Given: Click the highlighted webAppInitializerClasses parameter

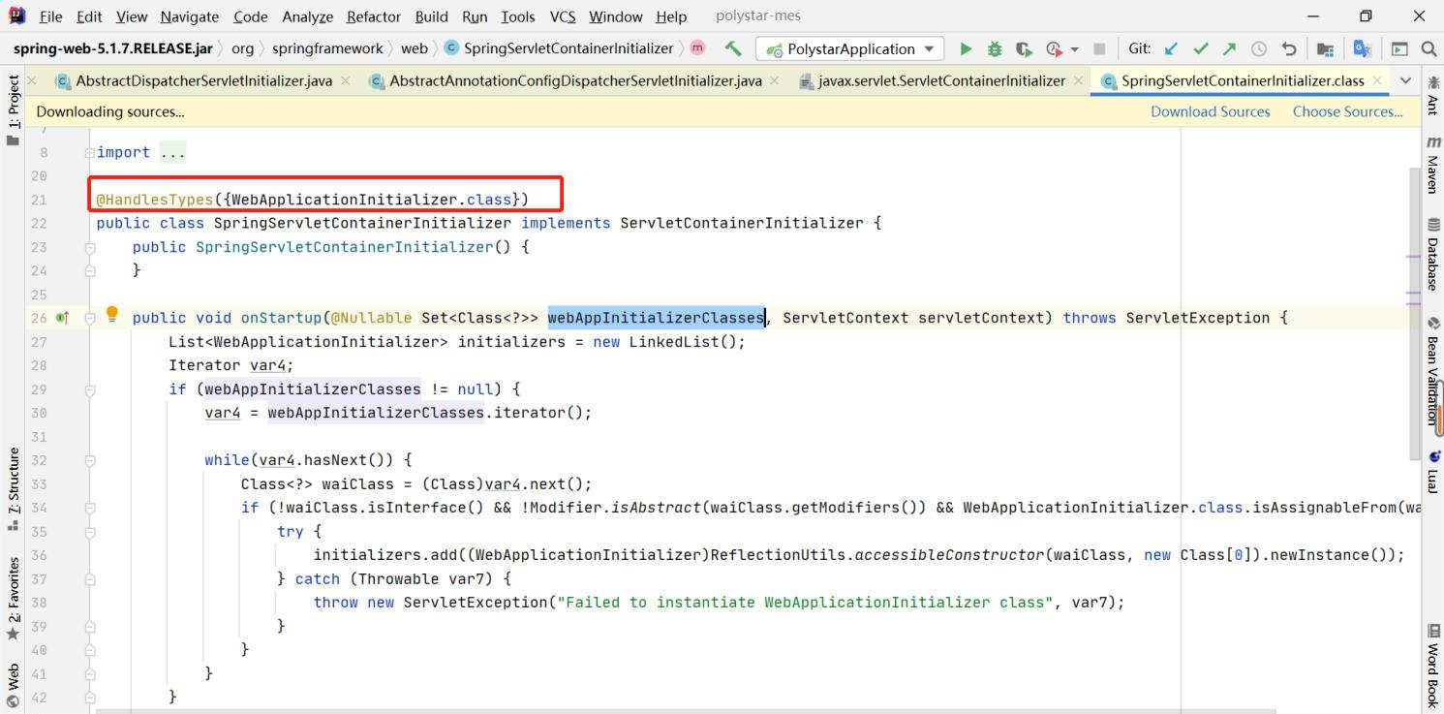Looking at the screenshot, I should point(656,318).
